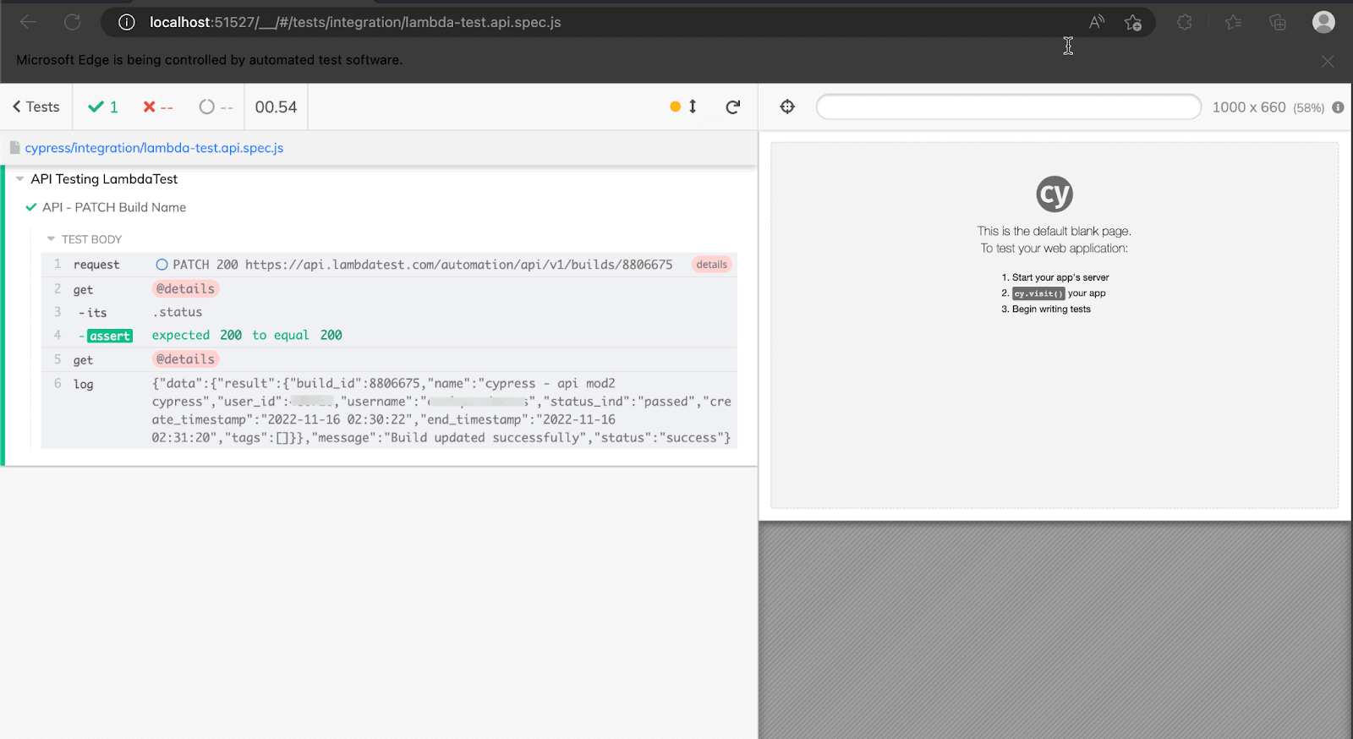This screenshot has height=739, width=1353.
Task: Click the passed tests count checkmark
Action: coord(103,107)
